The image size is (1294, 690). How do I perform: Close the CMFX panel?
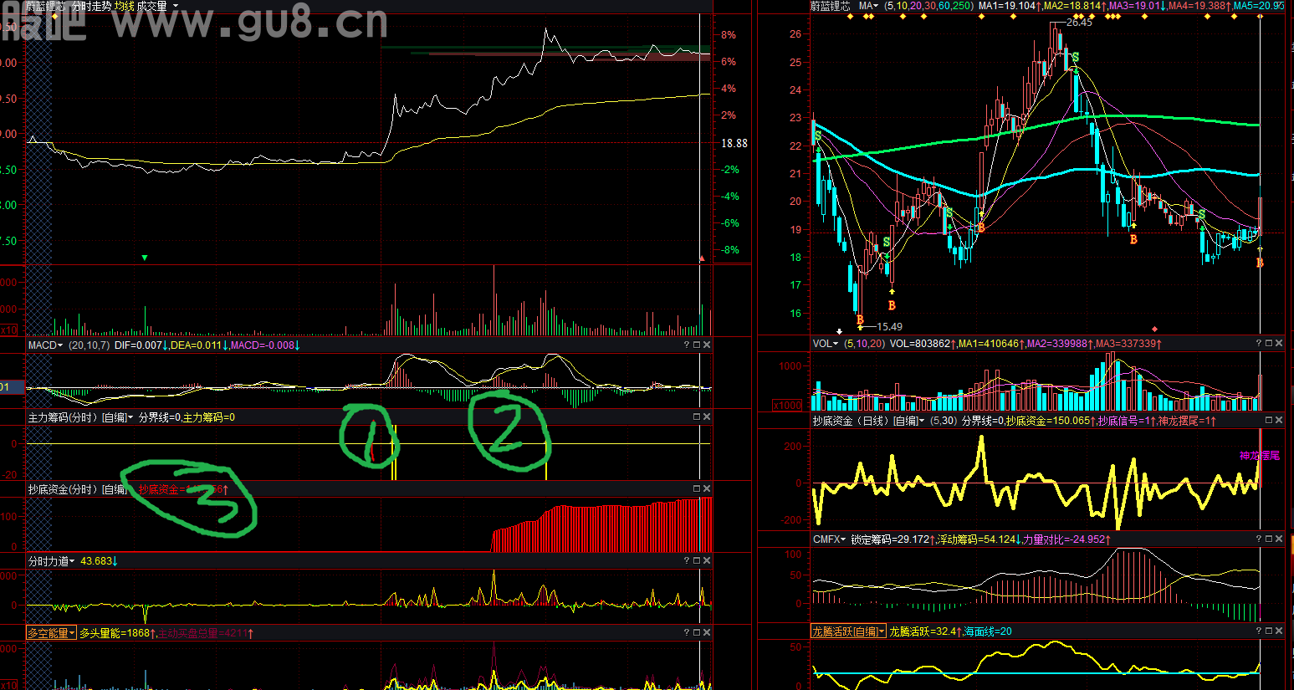[x=1279, y=539]
